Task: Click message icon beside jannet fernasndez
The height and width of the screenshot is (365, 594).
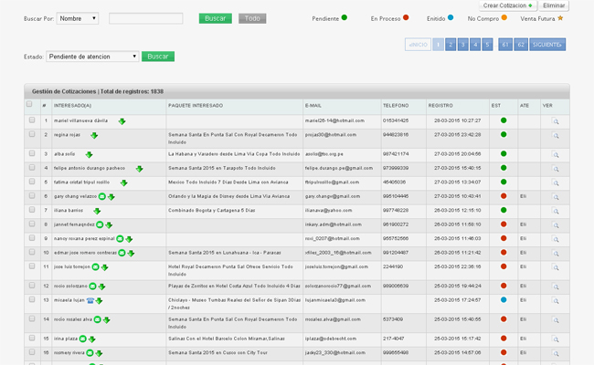Action: click(x=99, y=224)
